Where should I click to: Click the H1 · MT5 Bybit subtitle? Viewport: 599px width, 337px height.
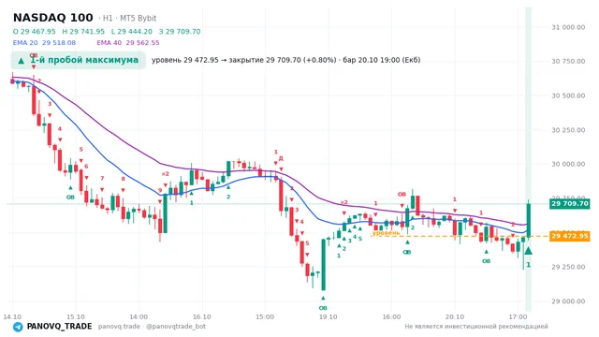tap(129, 19)
